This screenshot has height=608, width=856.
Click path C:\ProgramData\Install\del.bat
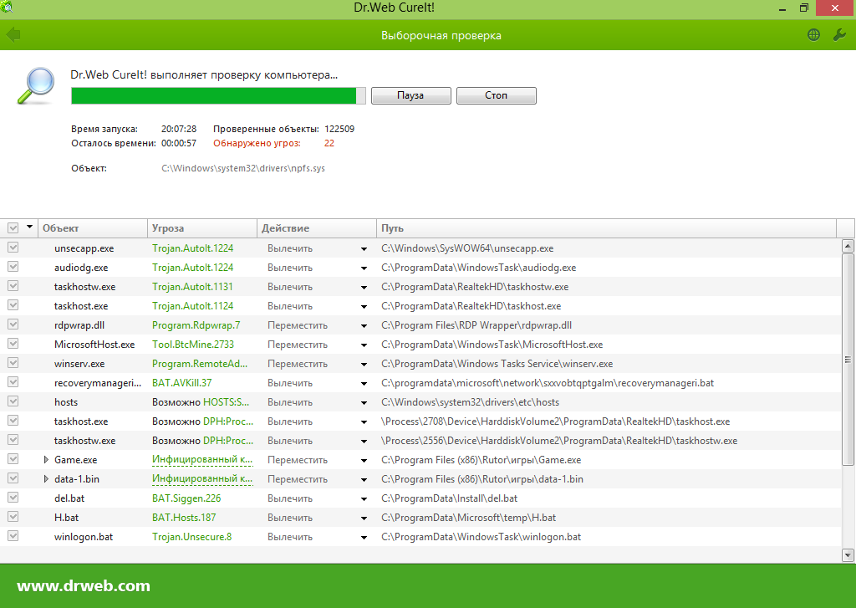point(449,498)
